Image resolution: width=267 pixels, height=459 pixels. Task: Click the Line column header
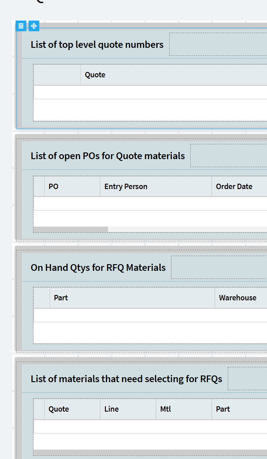(128, 409)
